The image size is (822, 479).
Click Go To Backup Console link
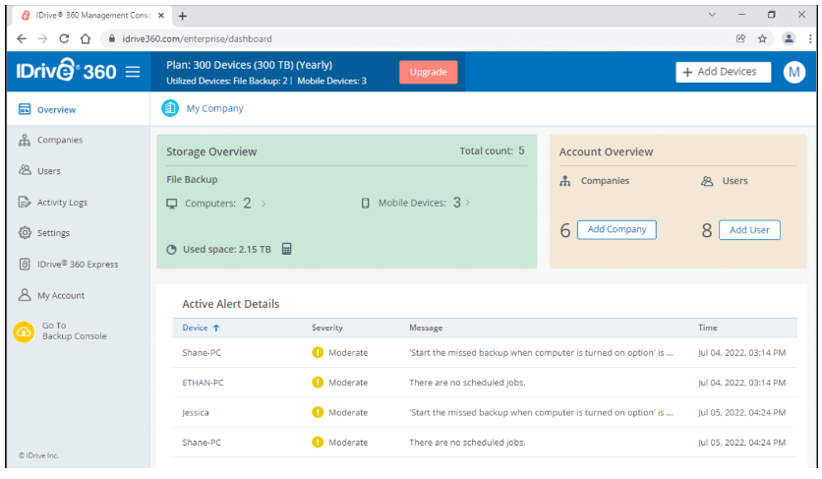coord(74,331)
